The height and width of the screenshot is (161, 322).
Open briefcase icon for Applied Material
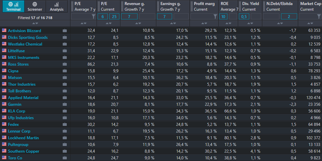[x=65, y=98]
